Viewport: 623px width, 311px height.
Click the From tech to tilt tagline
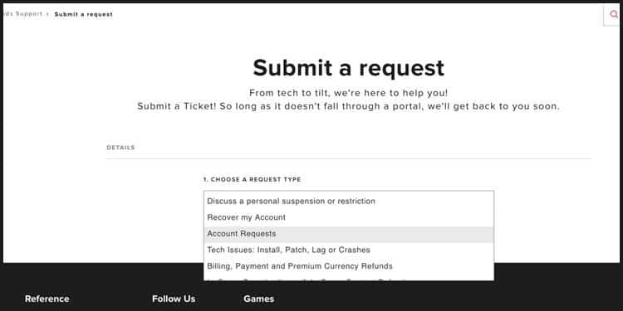pos(348,93)
